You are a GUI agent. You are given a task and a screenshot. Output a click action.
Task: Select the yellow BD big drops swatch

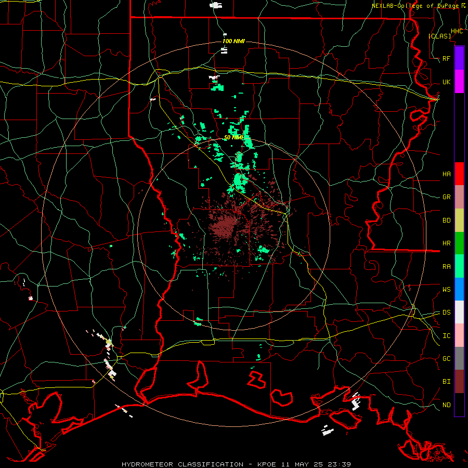pyautogui.click(x=459, y=220)
